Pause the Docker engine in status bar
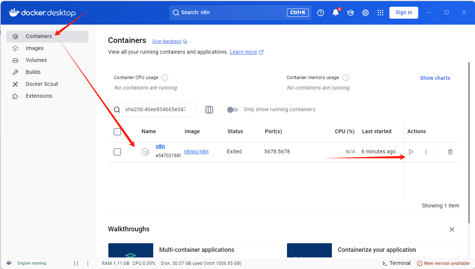The height and width of the screenshot is (269, 475). tap(76, 263)
